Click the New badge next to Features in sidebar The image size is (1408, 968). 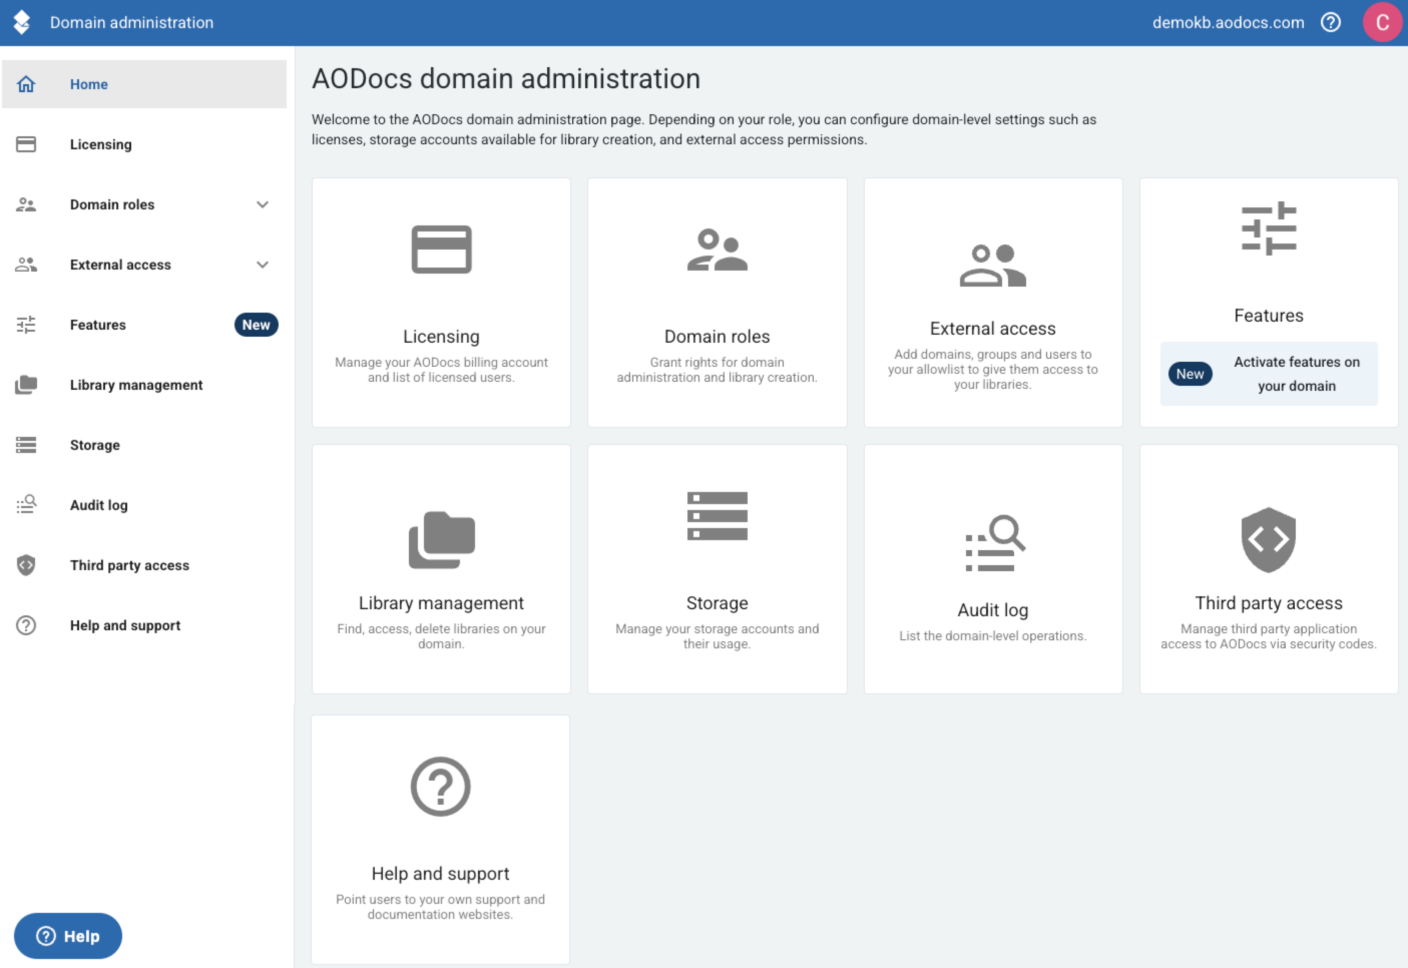256,325
